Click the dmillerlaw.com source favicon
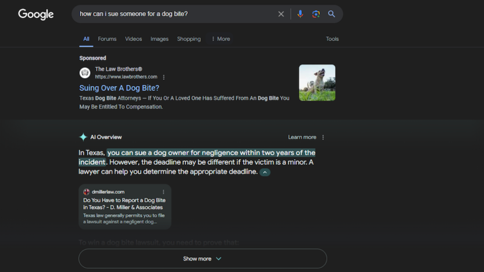 click(x=86, y=192)
